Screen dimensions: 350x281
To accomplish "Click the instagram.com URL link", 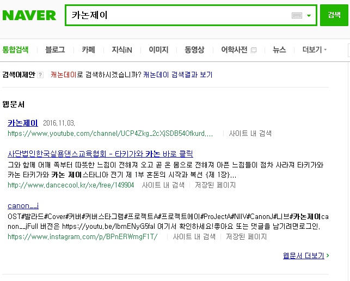I will 83,236.
